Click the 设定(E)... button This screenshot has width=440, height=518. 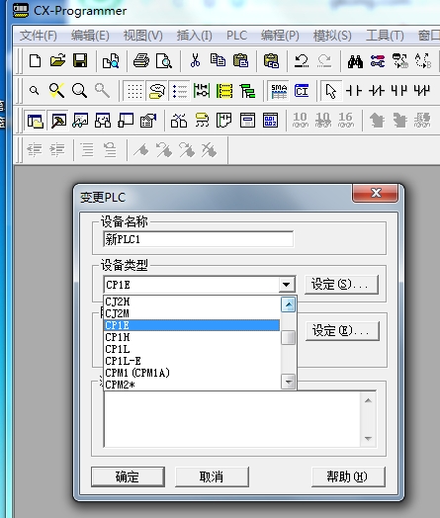[342, 331]
